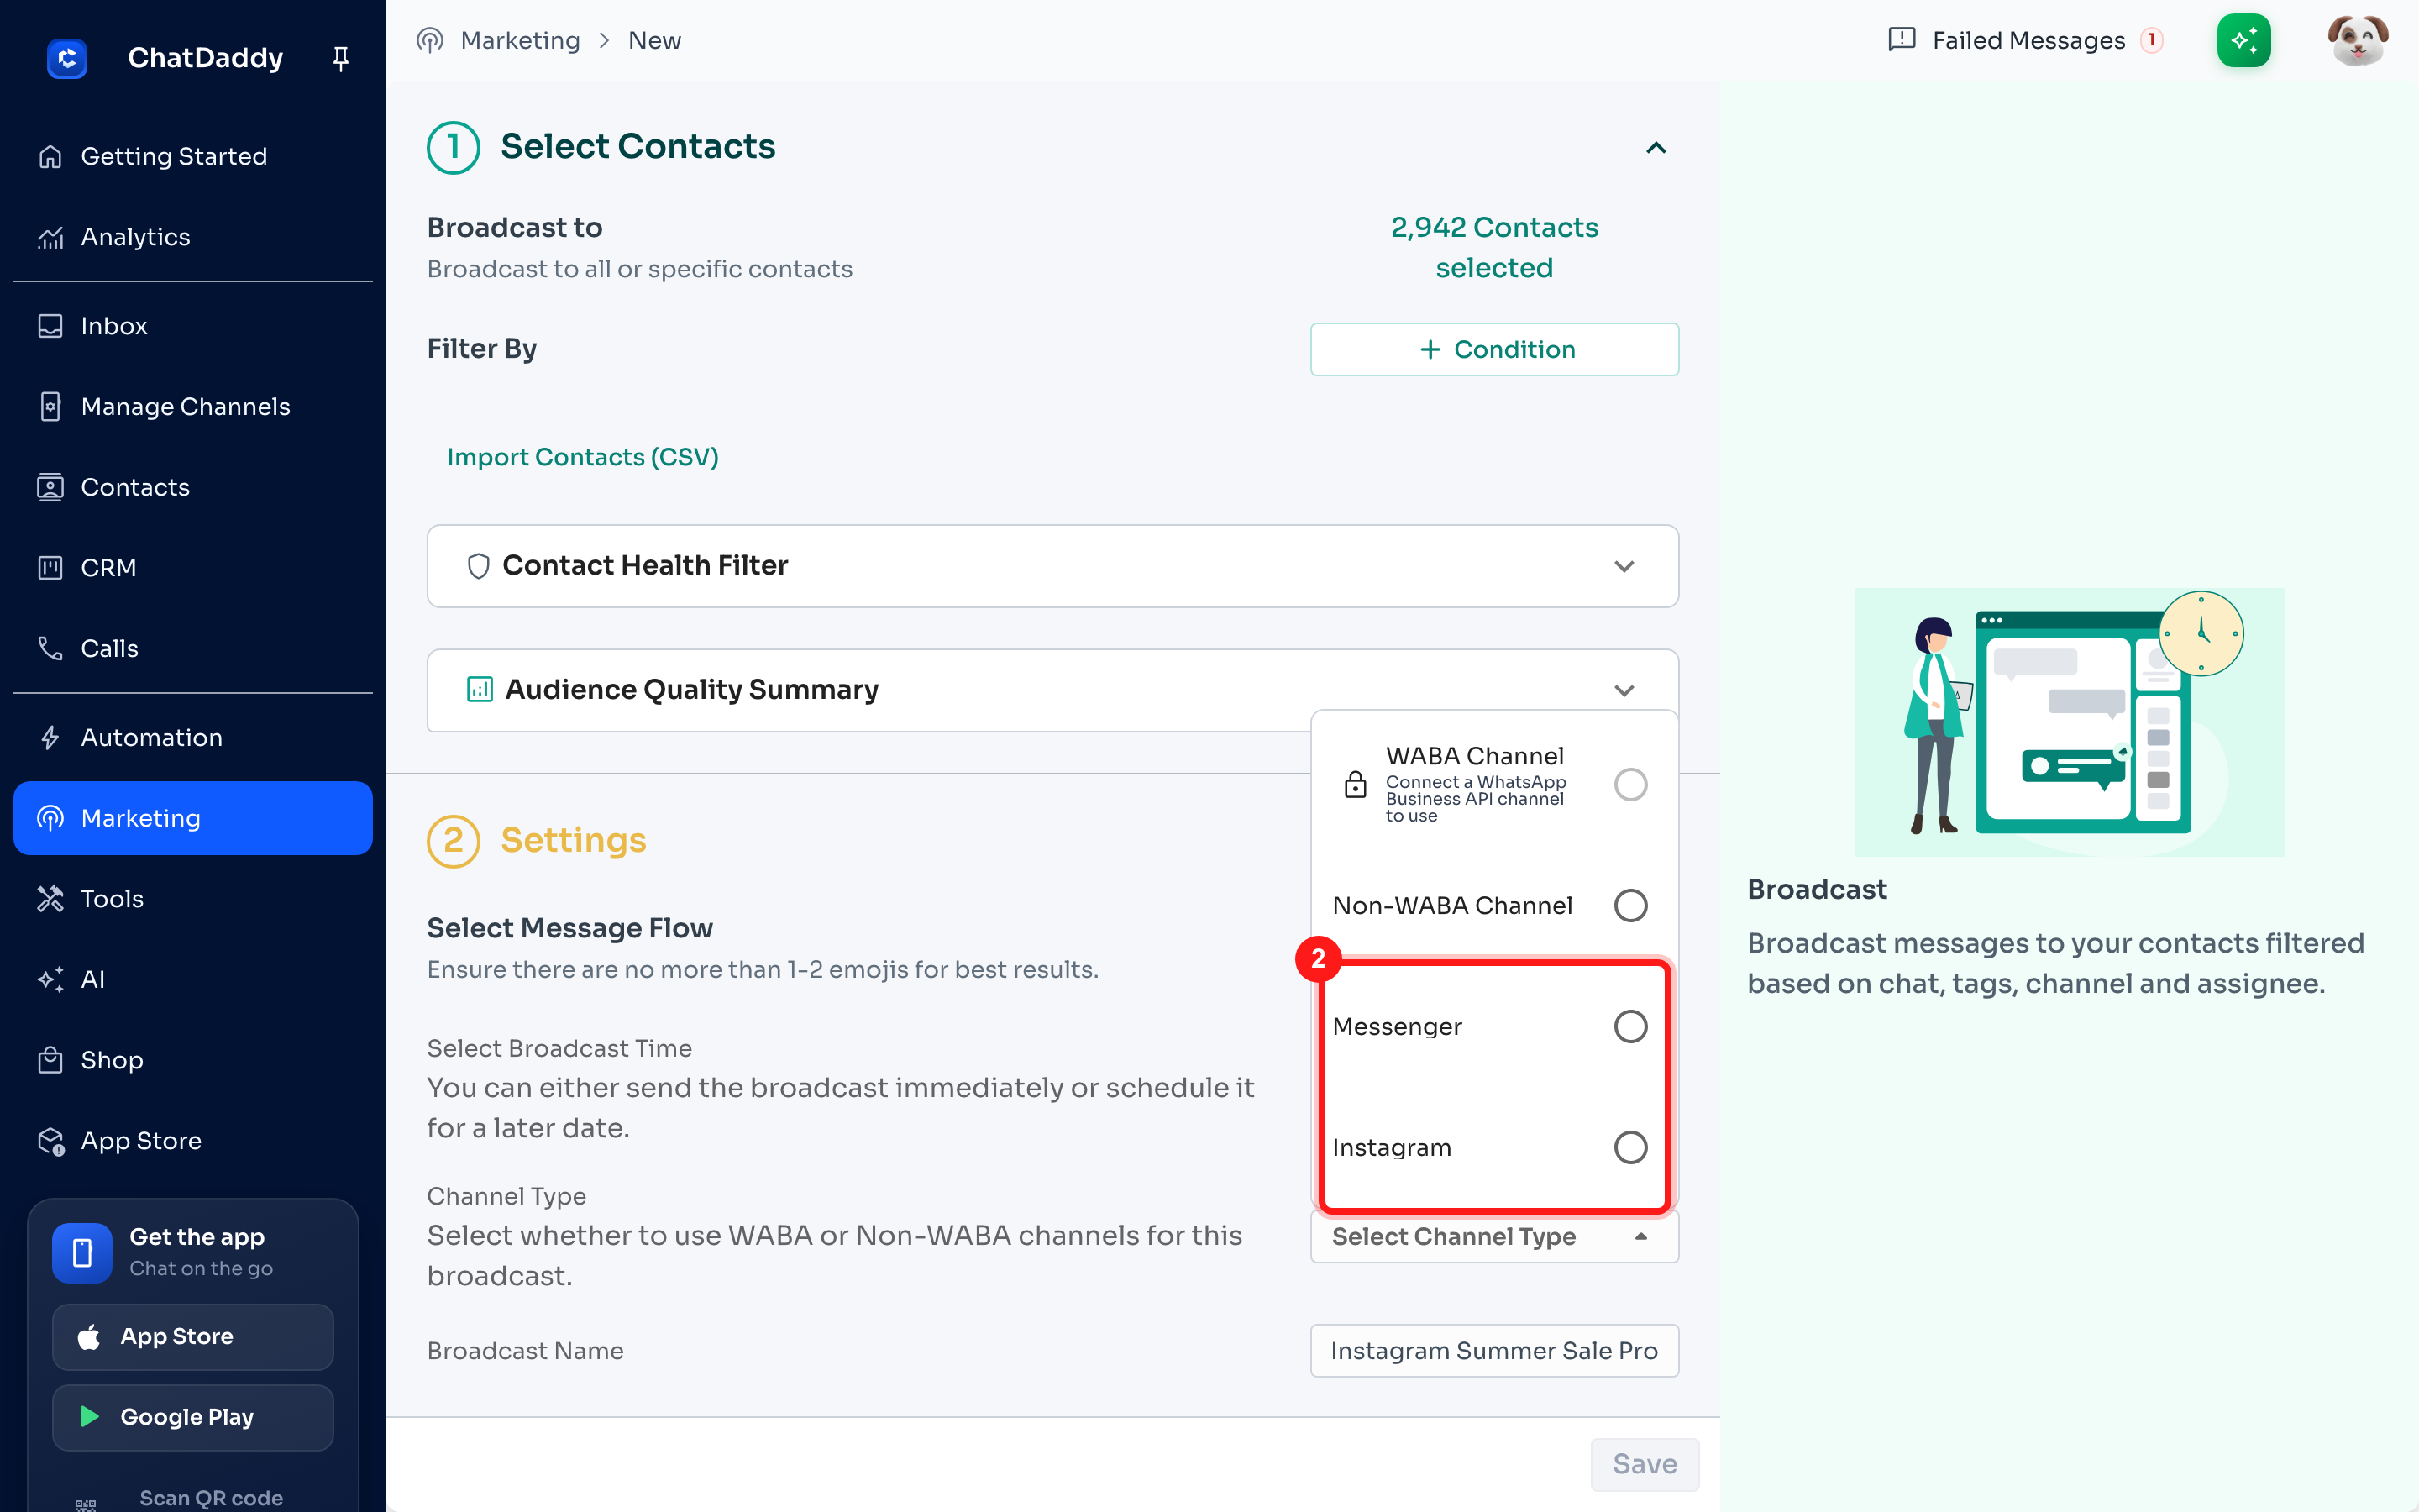The image size is (2419, 1512).
Task: Click the Contacts card icon
Action: 50,487
